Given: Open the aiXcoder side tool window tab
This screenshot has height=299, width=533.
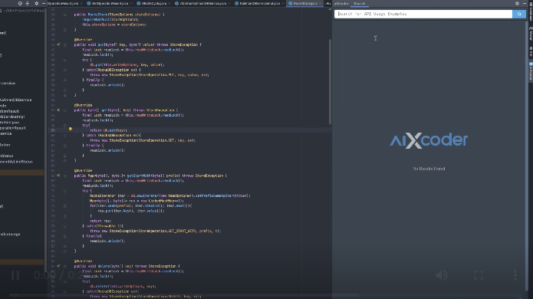Looking at the screenshot, I should pos(531,71).
